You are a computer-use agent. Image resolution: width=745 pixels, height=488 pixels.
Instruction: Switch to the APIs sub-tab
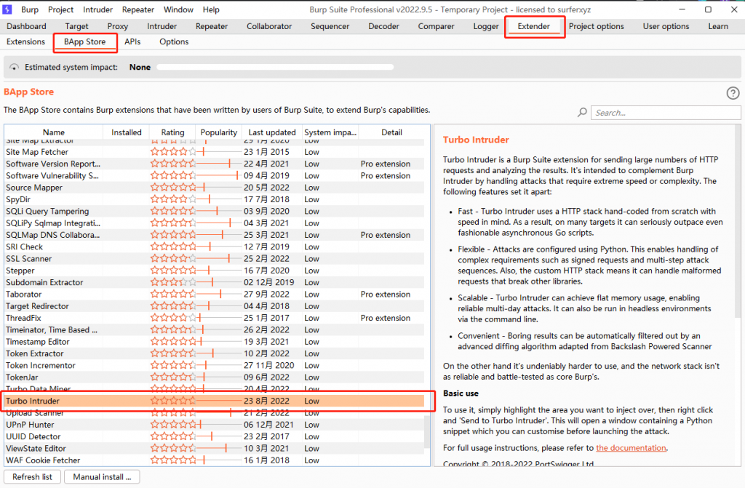click(x=132, y=42)
